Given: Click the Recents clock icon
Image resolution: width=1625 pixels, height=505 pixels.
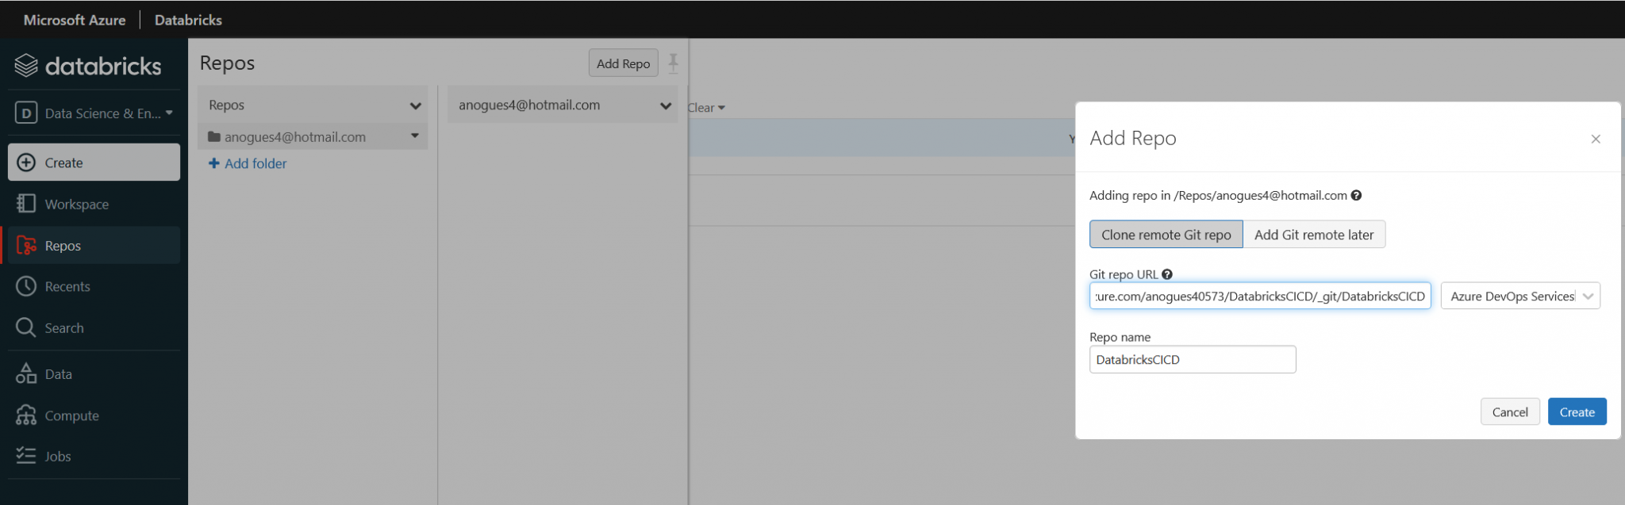Looking at the screenshot, I should point(26,286).
